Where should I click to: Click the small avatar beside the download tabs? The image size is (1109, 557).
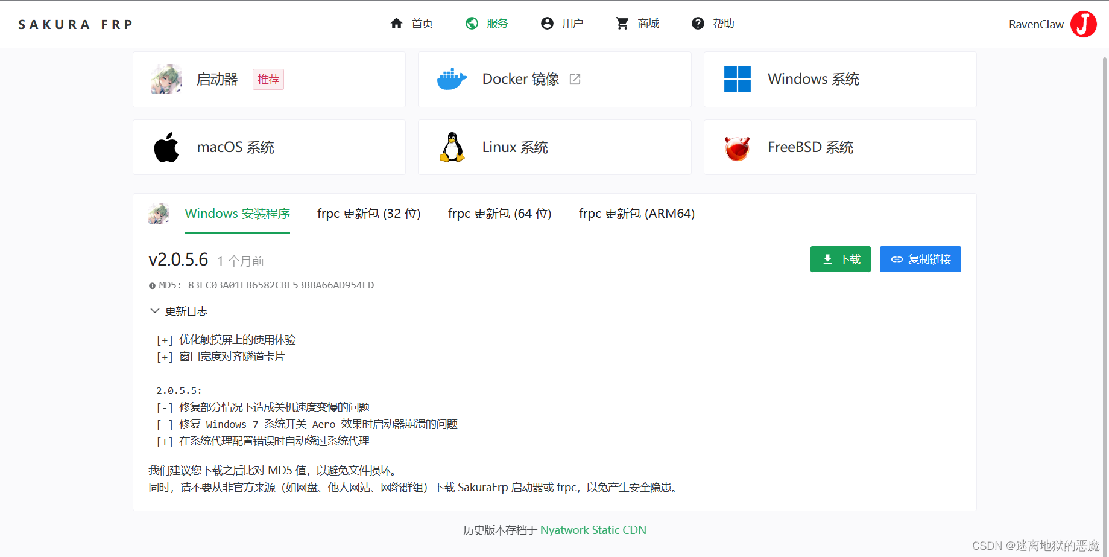point(159,214)
